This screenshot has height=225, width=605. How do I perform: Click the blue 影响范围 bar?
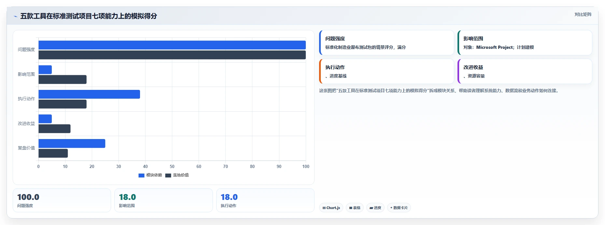(x=45, y=70)
